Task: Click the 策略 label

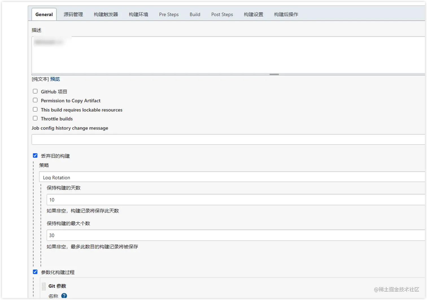Action: [x=44, y=165]
